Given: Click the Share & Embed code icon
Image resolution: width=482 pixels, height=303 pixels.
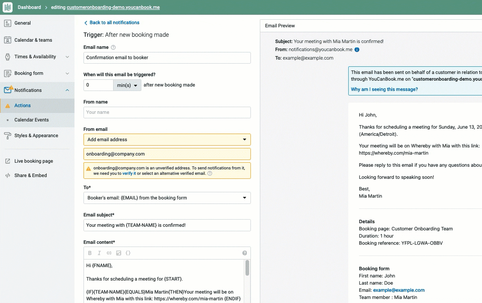Looking at the screenshot, I should click(x=7, y=175).
